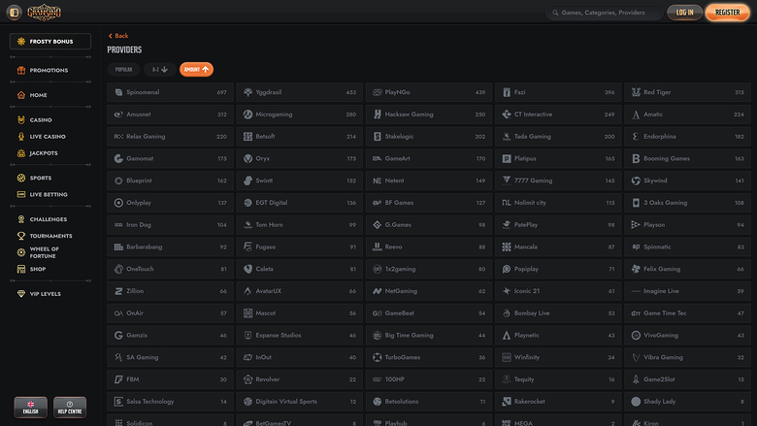This screenshot has height=426, width=757.
Task: Open the Shop menu item
Action: tap(37, 269)
